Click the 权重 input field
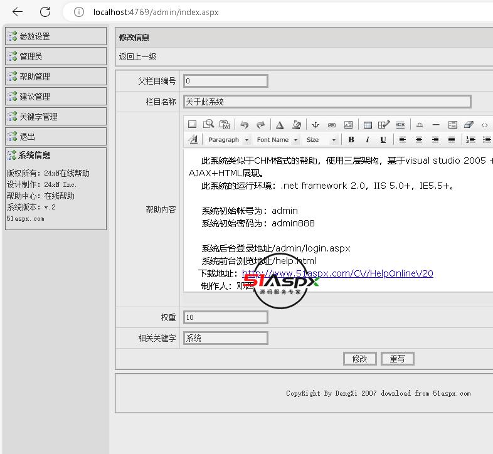Image resolution: width=493 pixels, height=454 pixels. pos(225,317)
